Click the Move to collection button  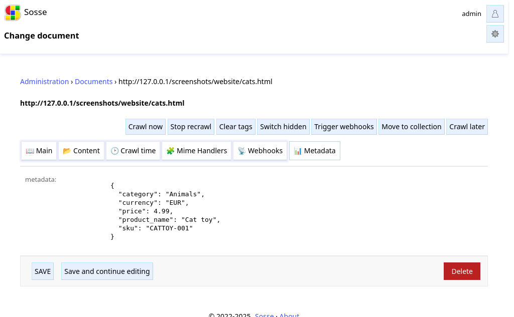point(412,127)
